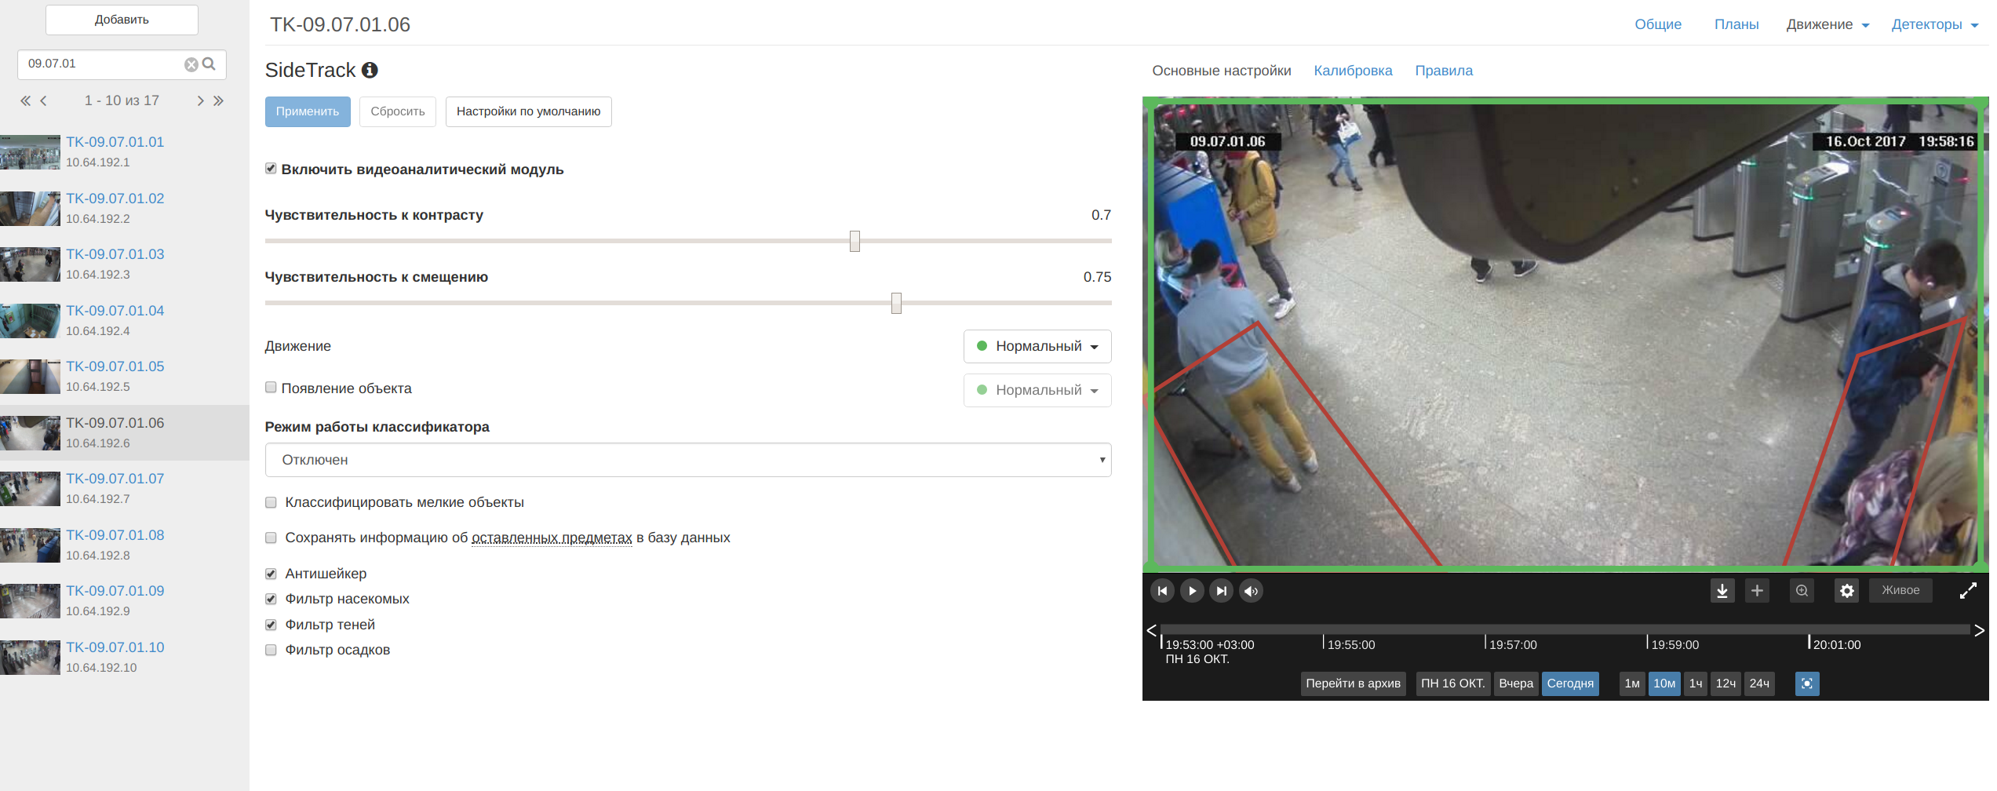Open 'Появление объекта' priority dropdown
Viewport: 1997px width, 791px height.
point(1037,390)
